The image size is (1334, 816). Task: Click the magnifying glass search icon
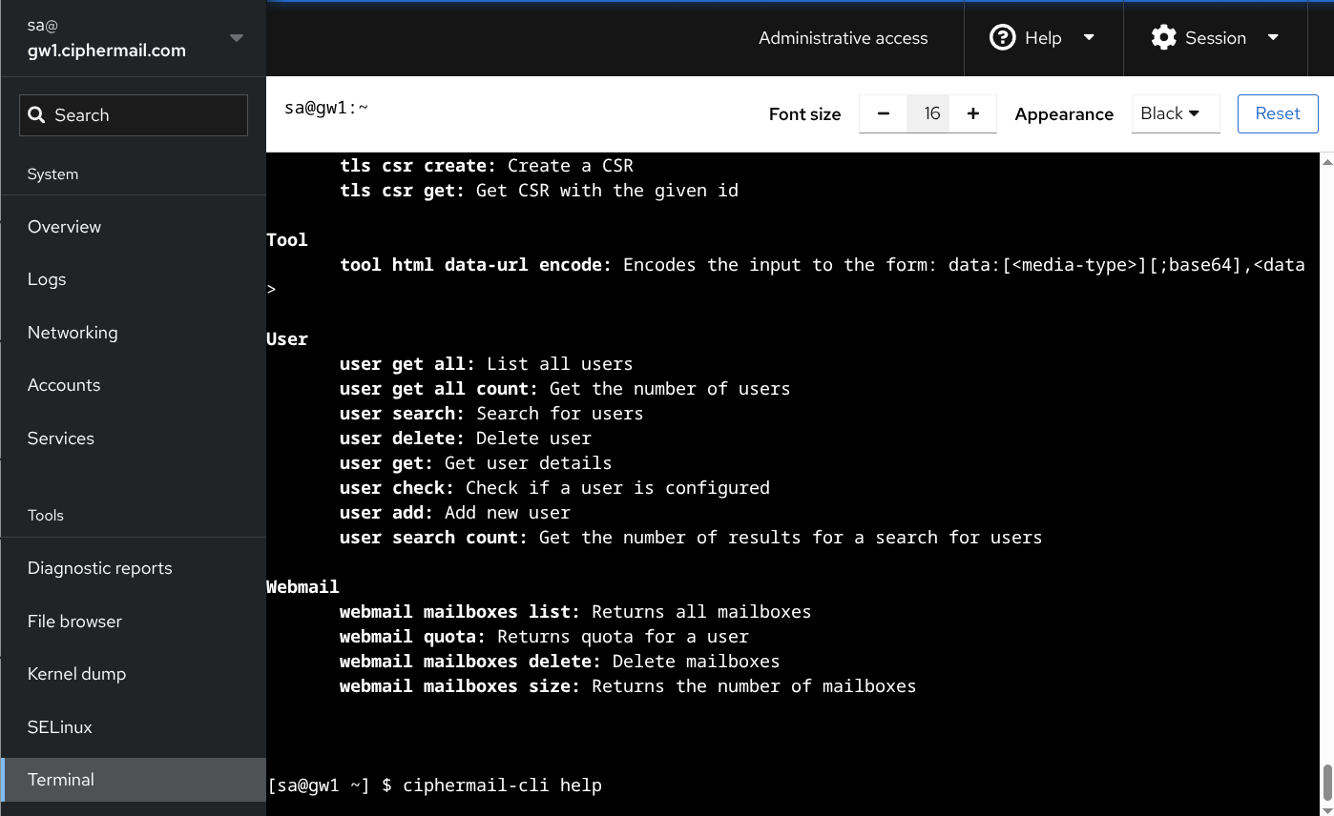point(37,115)
